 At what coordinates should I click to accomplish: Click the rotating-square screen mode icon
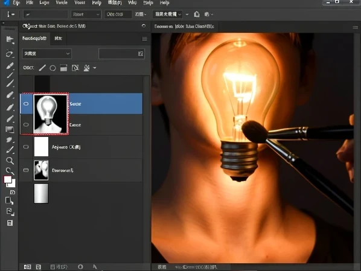[x=10, y=212]
